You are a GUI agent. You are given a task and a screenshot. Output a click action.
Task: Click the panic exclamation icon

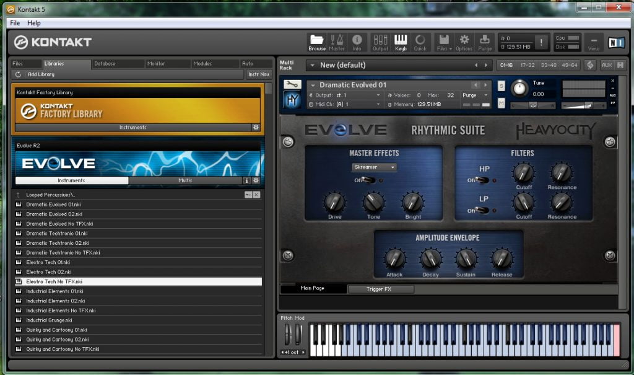tap(541, 42)
